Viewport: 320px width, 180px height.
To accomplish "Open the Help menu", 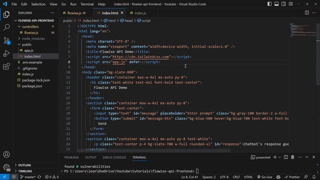I will [x=101, y=4].
